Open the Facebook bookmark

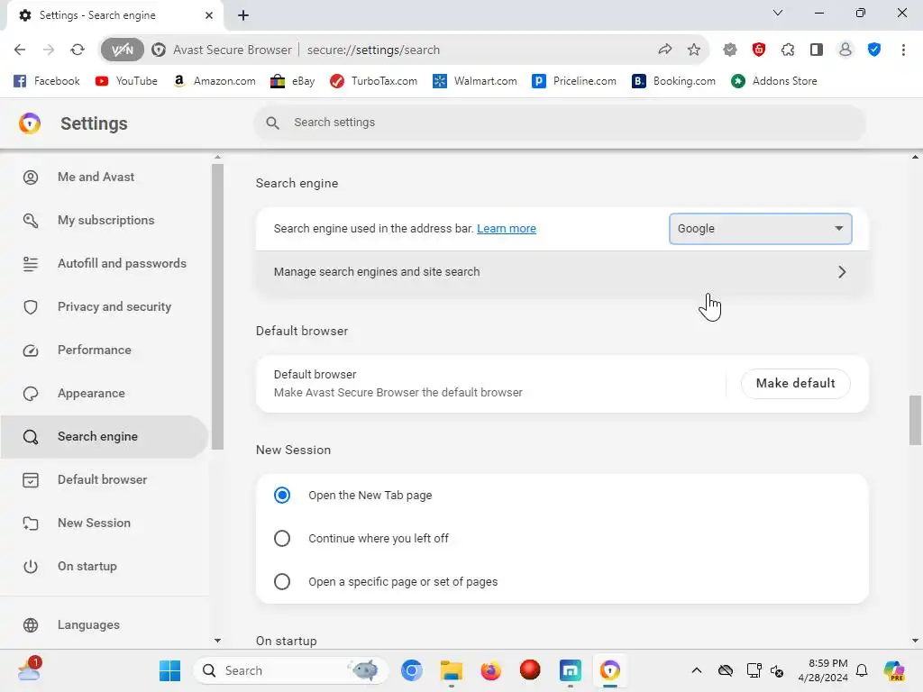(x=47, y=81)
